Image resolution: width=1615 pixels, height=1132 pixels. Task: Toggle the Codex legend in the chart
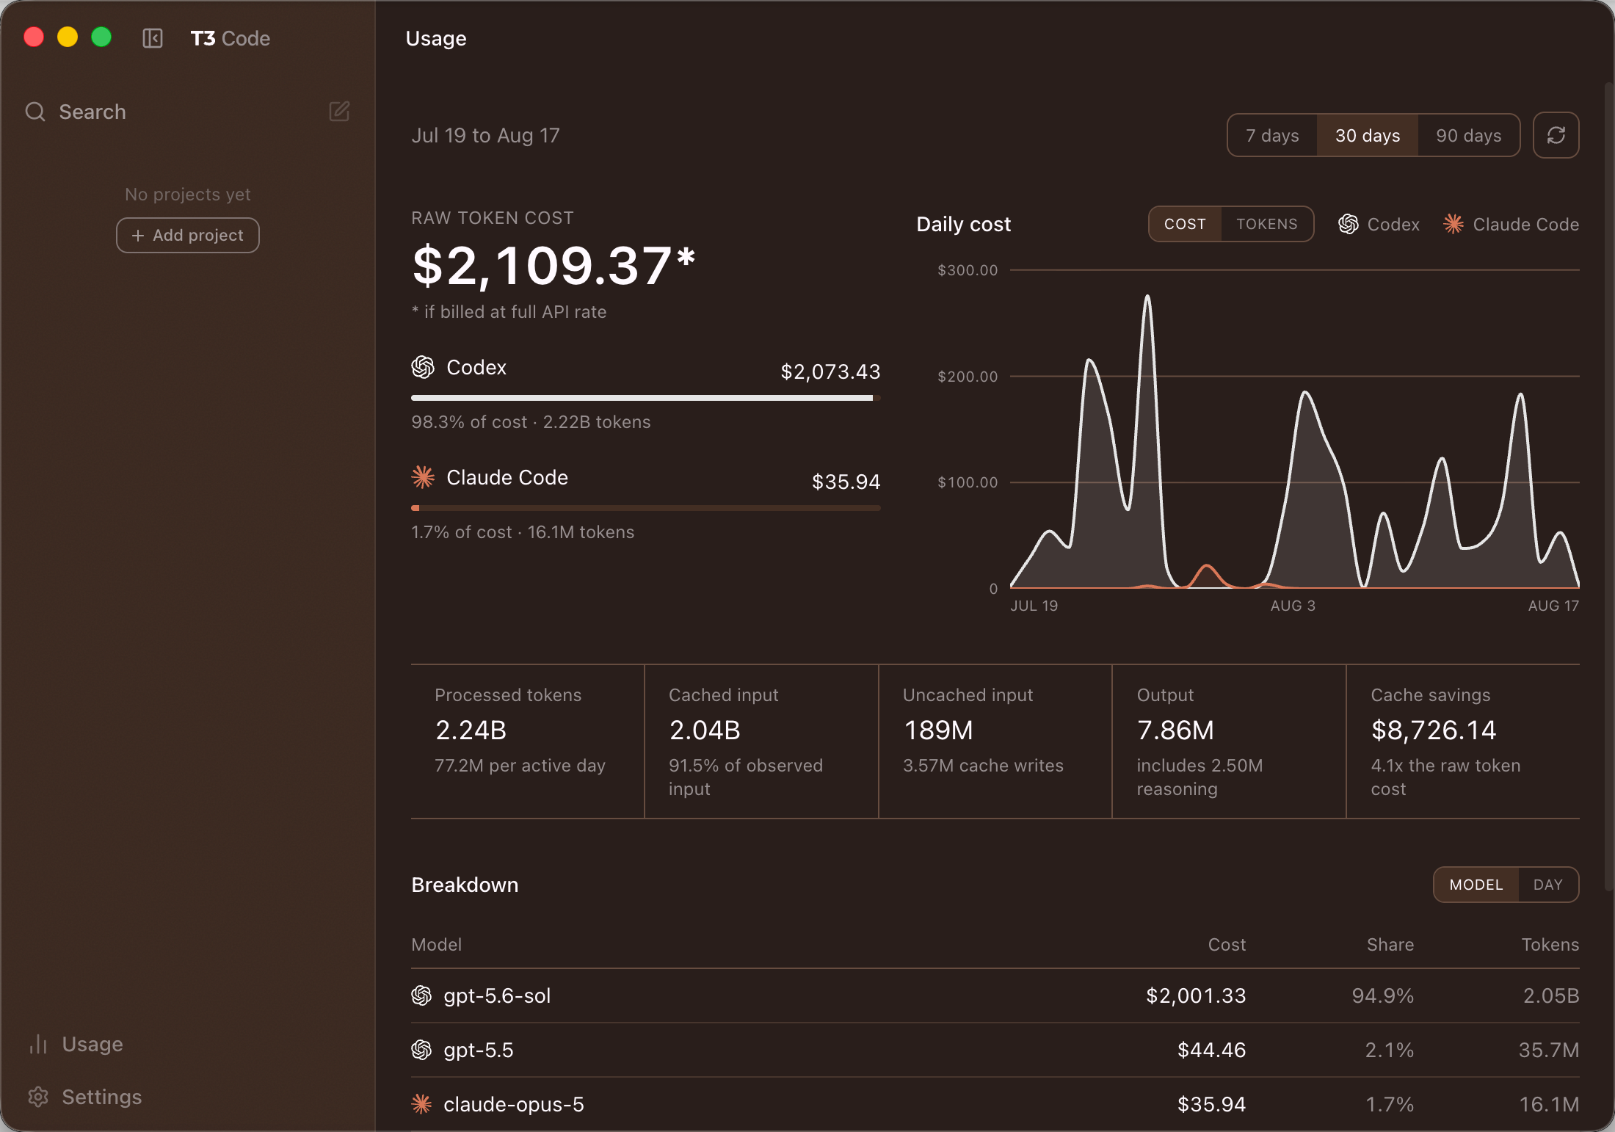click(x=1379, y=224)
